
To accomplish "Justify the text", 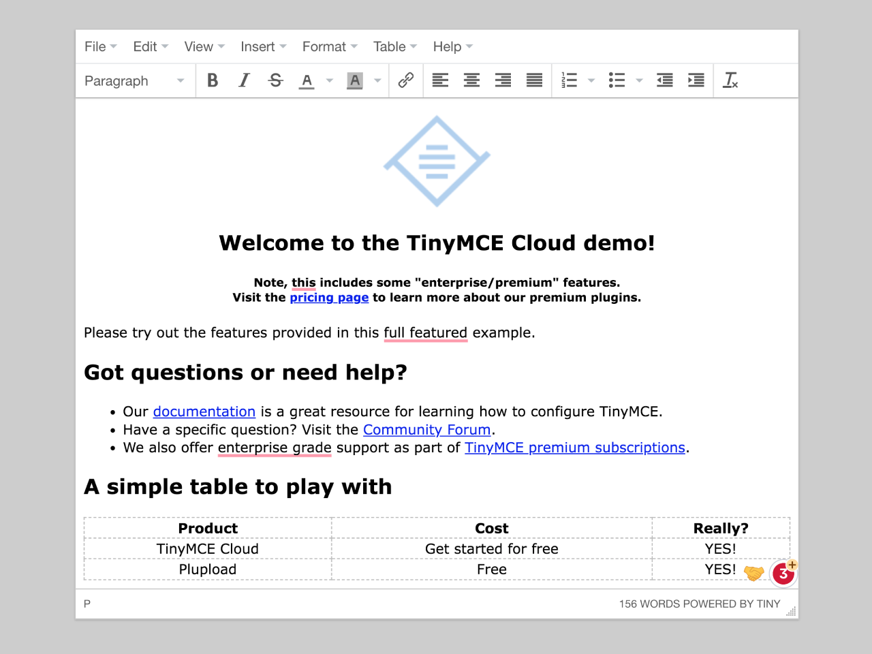I will pos(535,80).
